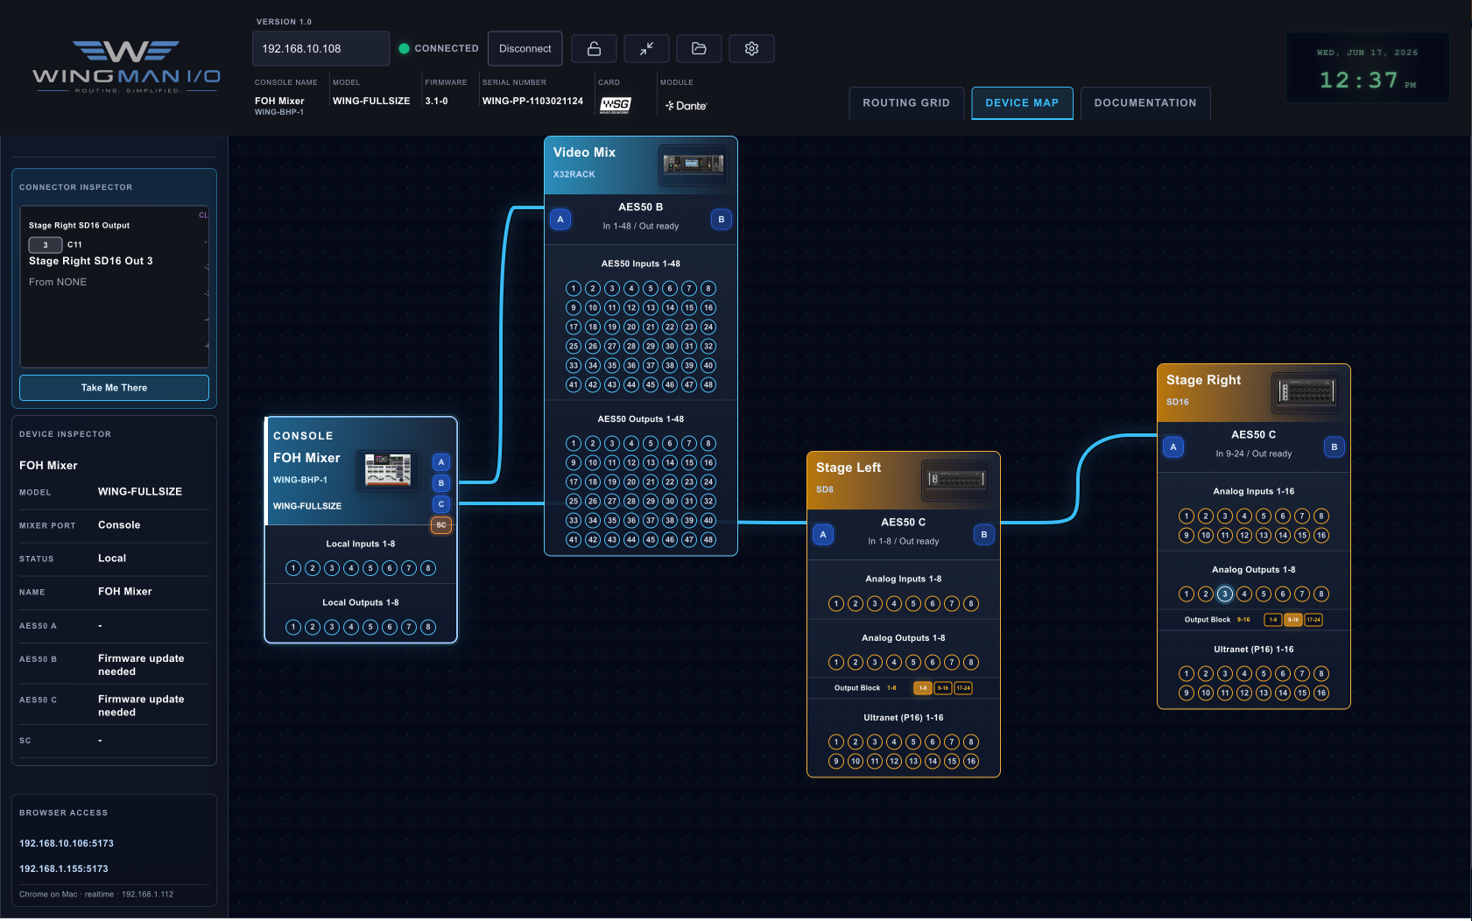1472x921 pixels.
Task: Set Stage Right Output Block to 1-8
Action: (1273, 620)
